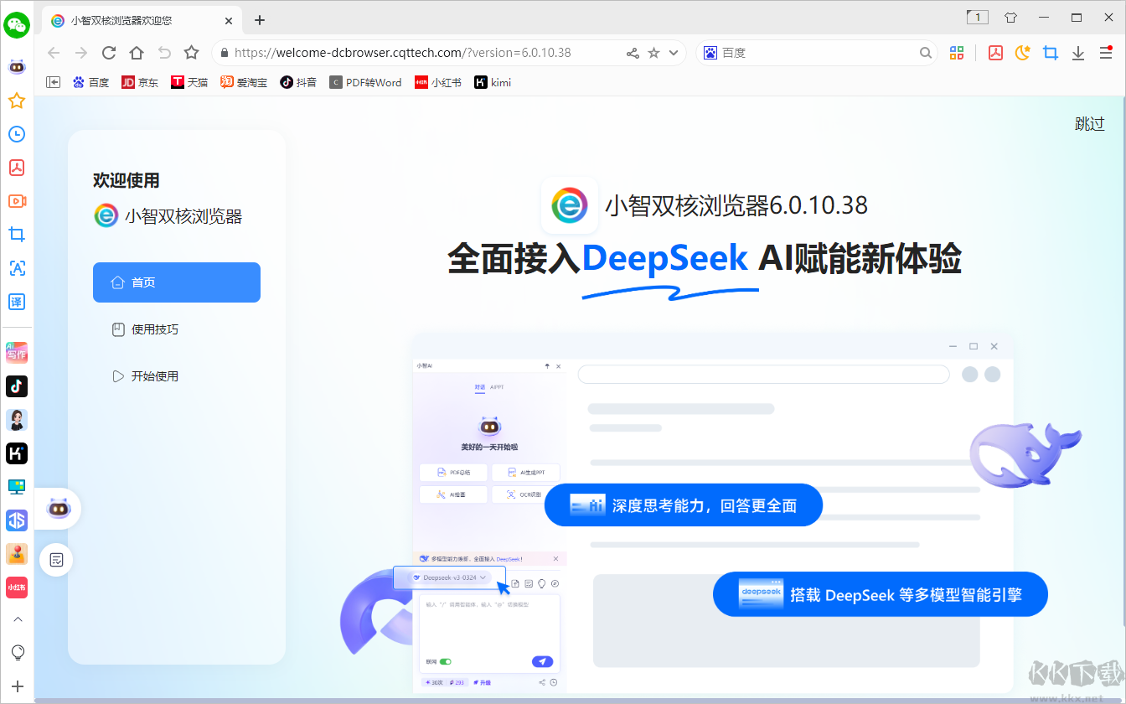Viewport: 1126px width, 704px height.
Task: Open the history clock in the sidebar
Action: [x=17, y=134]
